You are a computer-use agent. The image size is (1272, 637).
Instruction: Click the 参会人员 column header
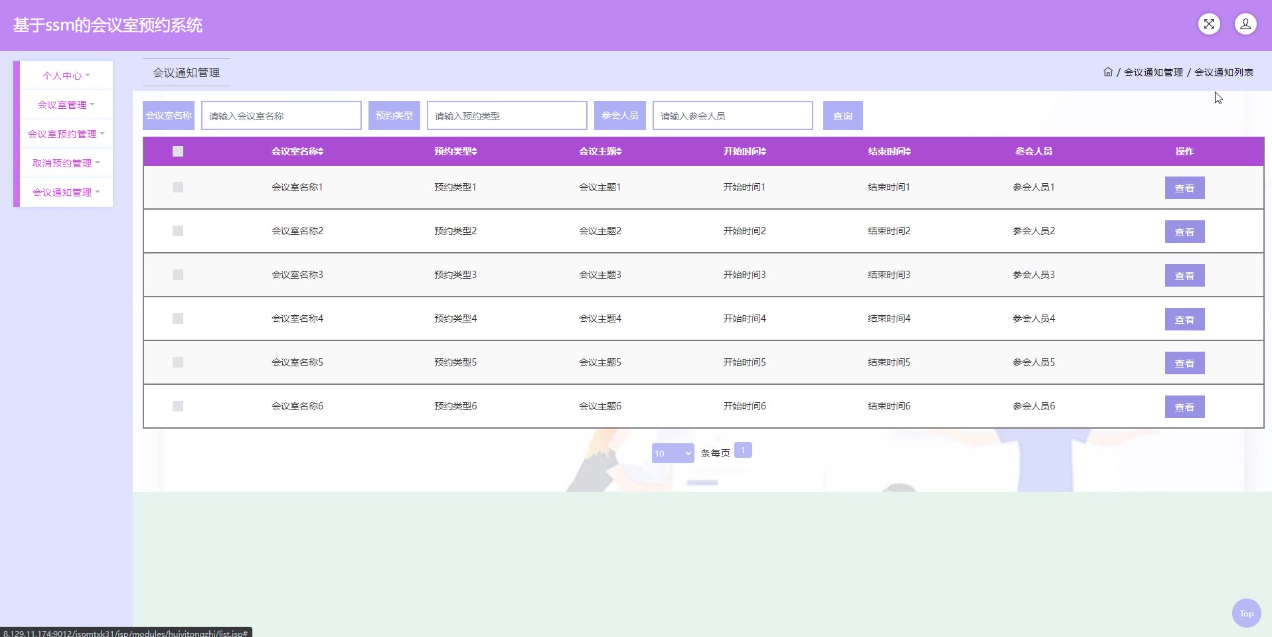click(1034, 151)
